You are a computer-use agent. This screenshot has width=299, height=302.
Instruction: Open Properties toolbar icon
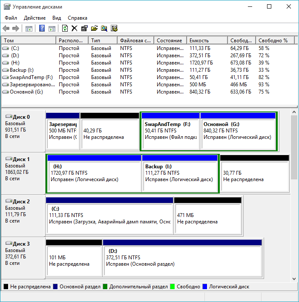(84, 28)
